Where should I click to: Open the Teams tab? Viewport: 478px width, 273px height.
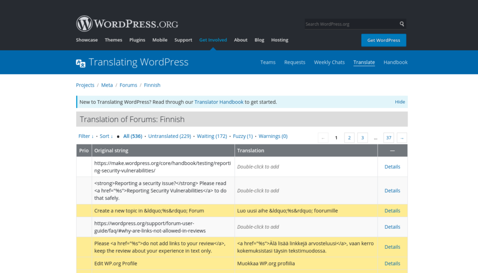pos(268,62)
